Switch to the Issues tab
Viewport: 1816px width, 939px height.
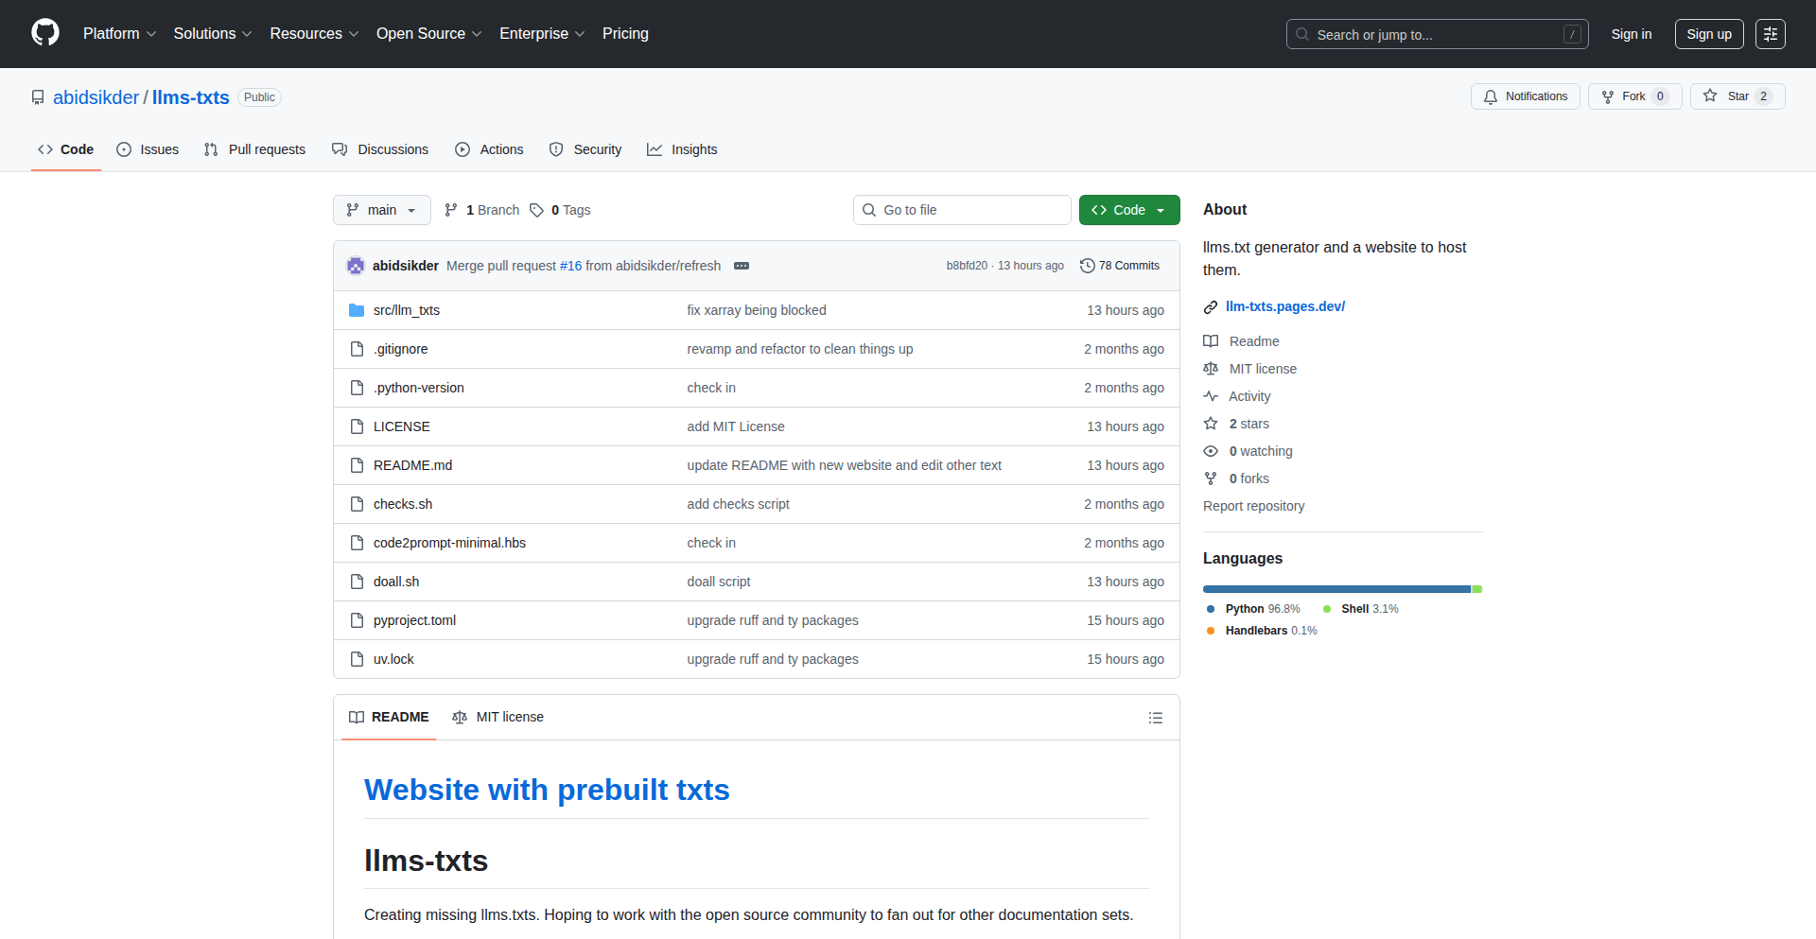coord(148,149)
